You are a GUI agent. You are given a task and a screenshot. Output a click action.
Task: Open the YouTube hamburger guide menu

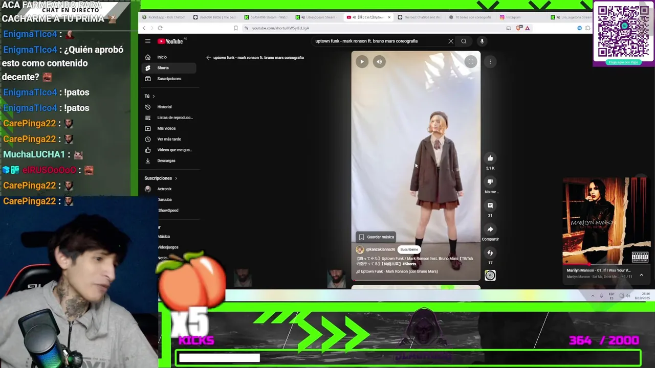[x=147, y=41]
